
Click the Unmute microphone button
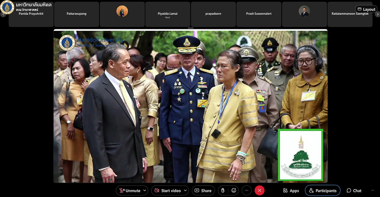[x=130, y=190]
